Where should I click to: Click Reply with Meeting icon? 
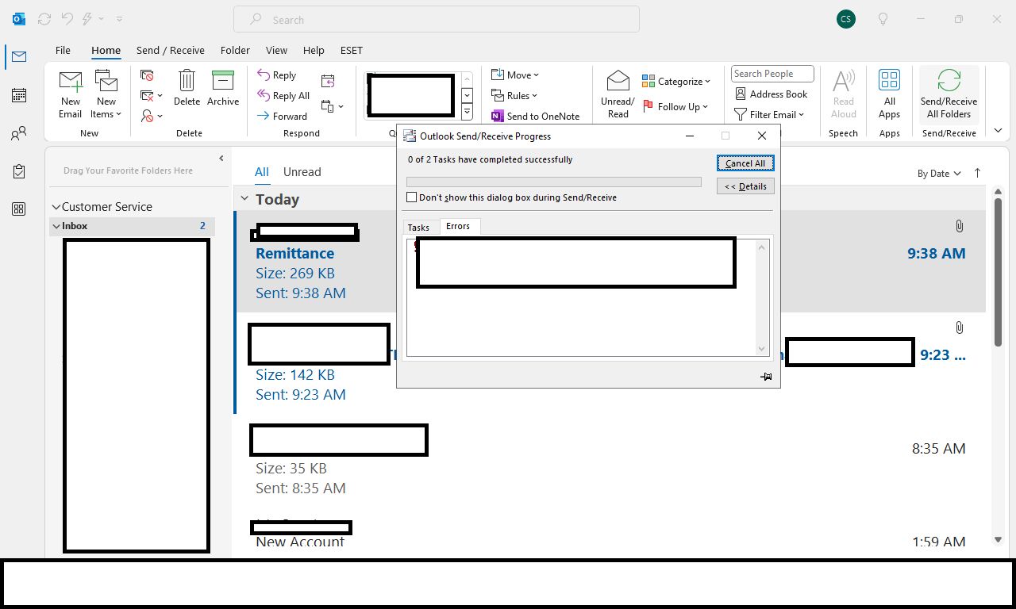[328, 81]
